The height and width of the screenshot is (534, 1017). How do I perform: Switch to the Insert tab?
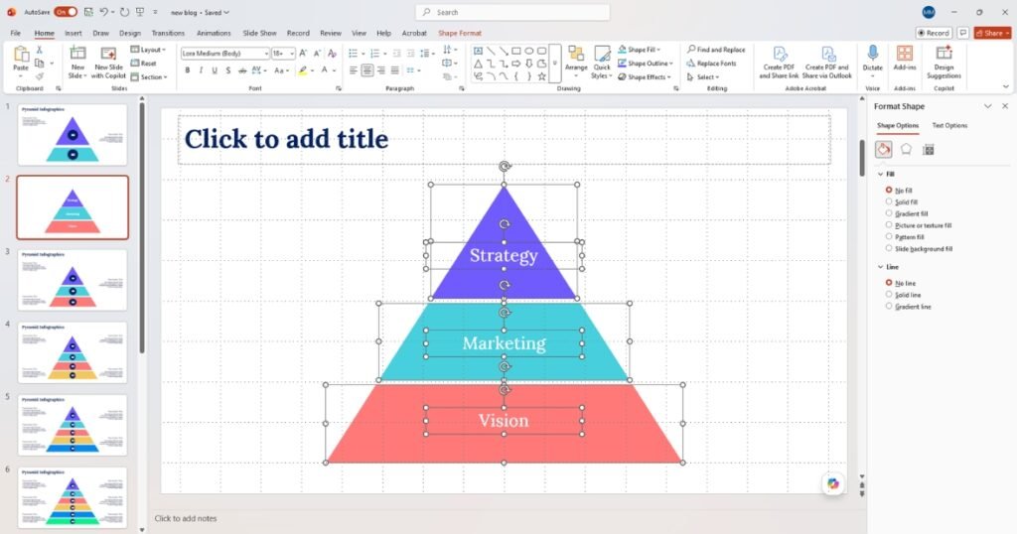[x=73, y=33]
